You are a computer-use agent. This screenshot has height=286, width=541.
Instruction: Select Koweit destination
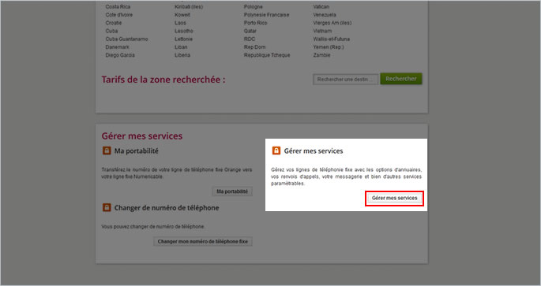pos(182,15)
